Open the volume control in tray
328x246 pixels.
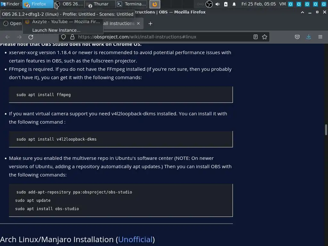pos(217,4)
